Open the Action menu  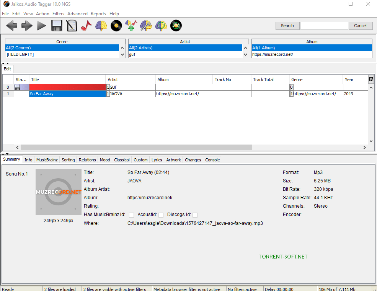42,14
